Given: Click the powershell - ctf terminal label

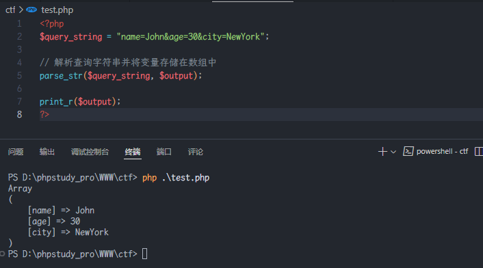Looking at the screenshot, I should point(443,151).
